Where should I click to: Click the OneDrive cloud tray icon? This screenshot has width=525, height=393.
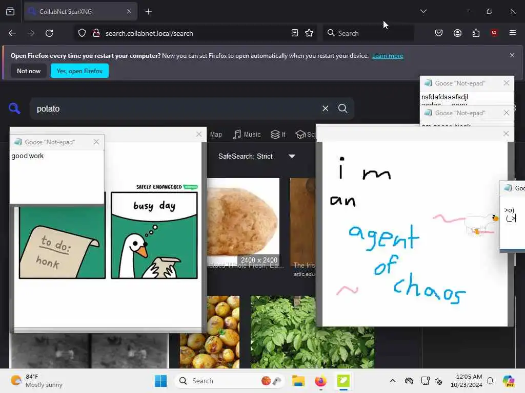(x=409, y=381)
